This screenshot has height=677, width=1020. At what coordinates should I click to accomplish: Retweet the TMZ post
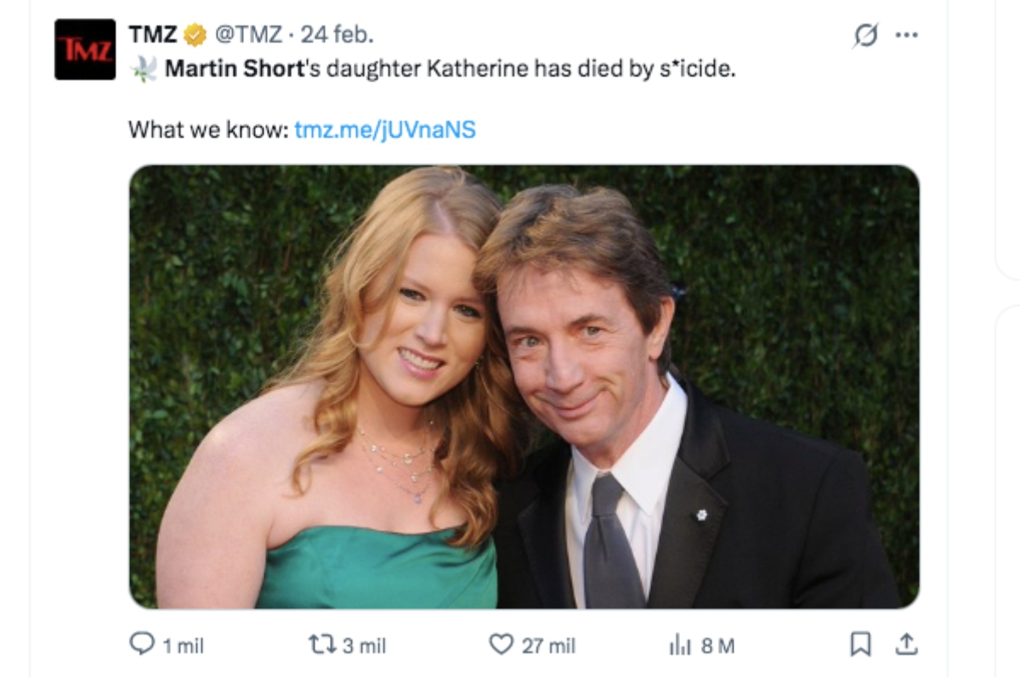tap(321, 646)
